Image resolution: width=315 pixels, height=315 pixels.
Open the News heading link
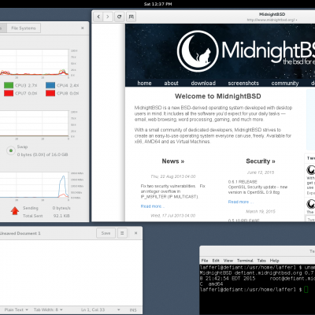tap(173, 161)
